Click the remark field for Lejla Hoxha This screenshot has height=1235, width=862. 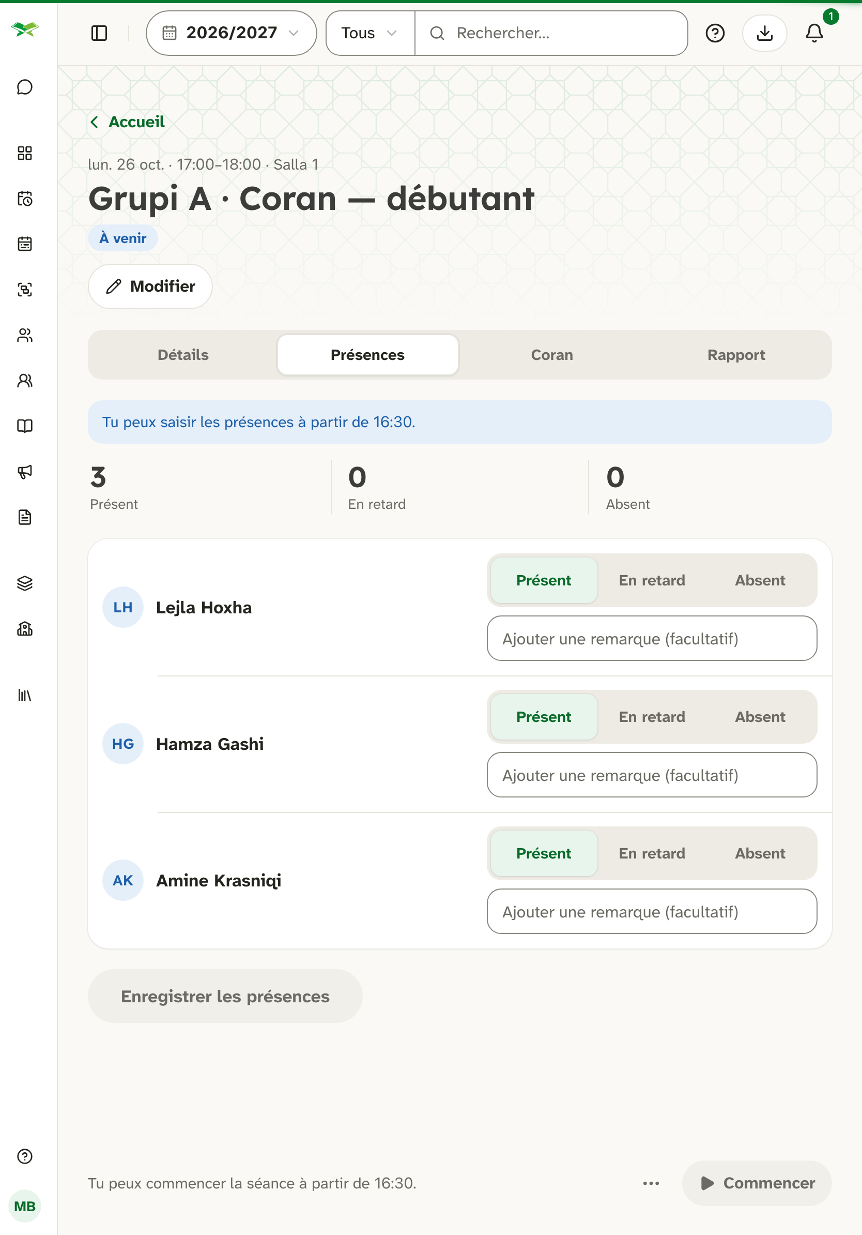click(x=652, y=639)
